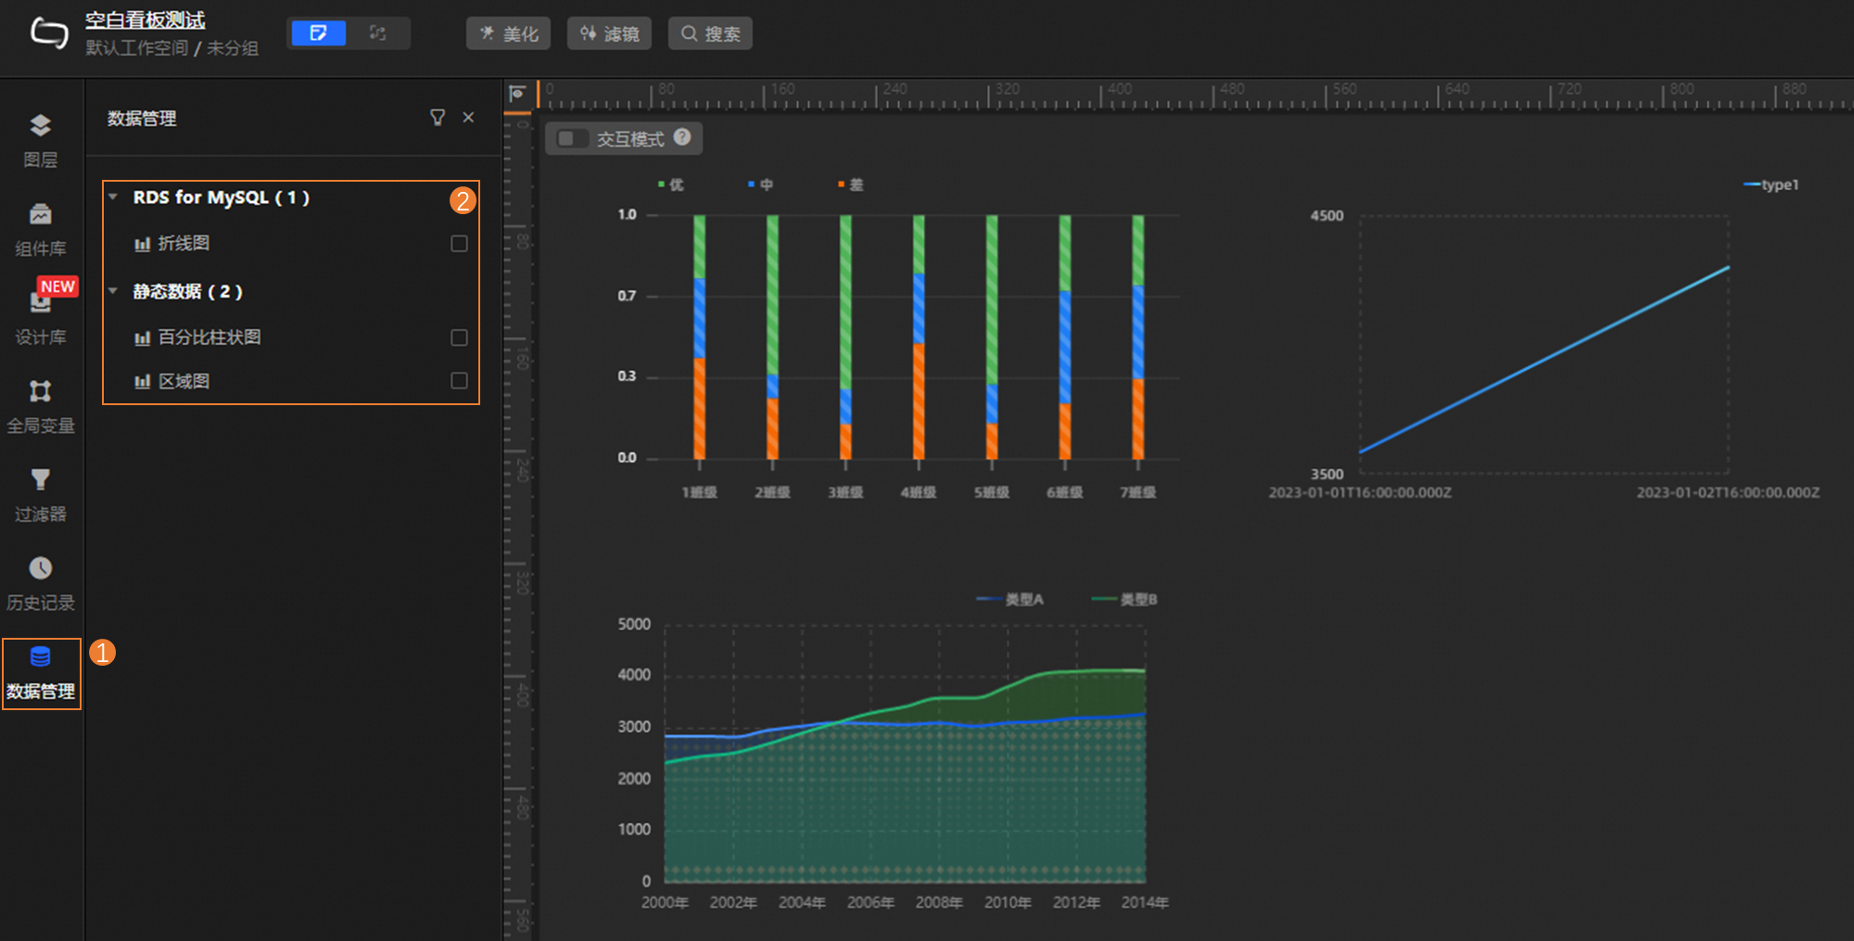Switch to fullscreen preview mode icon

[377, 32]
